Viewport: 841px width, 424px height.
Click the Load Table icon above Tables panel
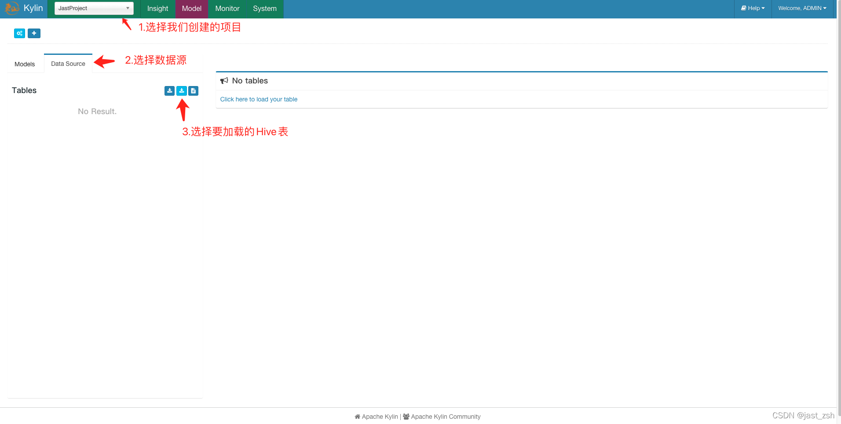[x=169, y=91]
